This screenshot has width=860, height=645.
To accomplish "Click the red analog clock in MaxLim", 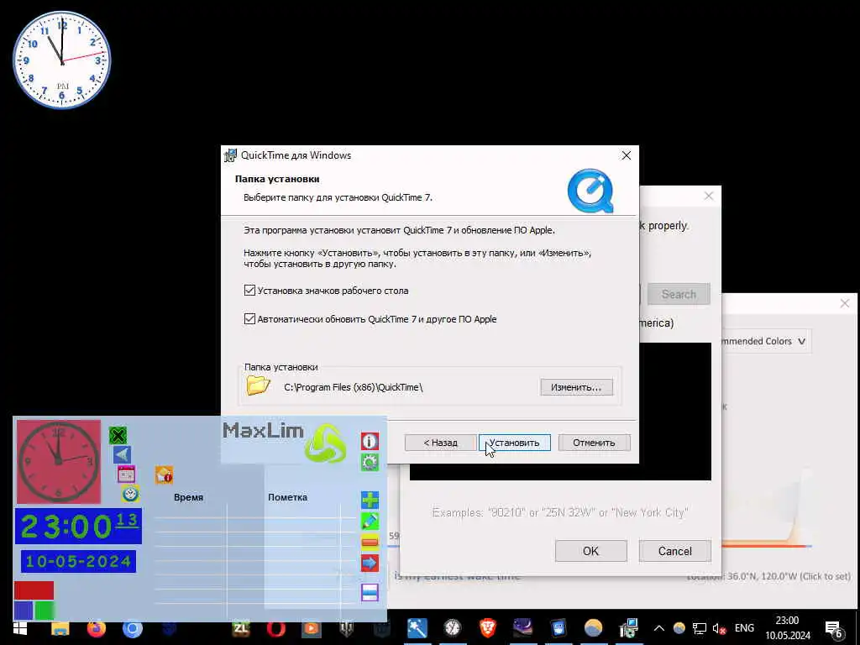I will pyautogui.click(x=59, y=462).
